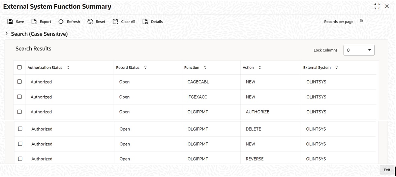Sort by Authorization Status column arrows
The height and width of the screenshot is (177, 396).
[68, 68]
